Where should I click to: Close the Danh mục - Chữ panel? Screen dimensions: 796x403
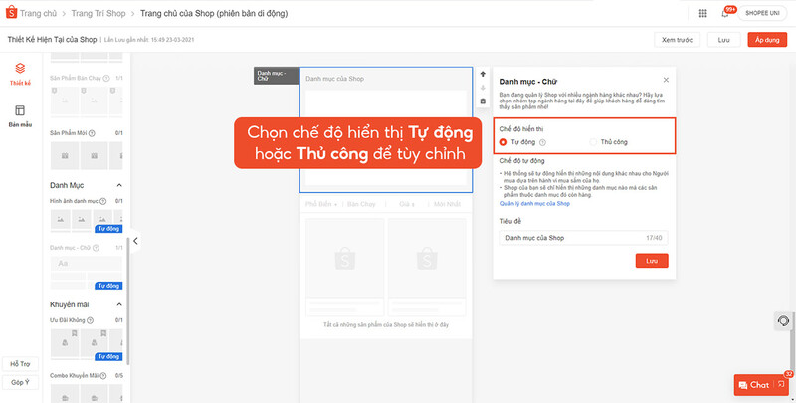coord(665,79)
